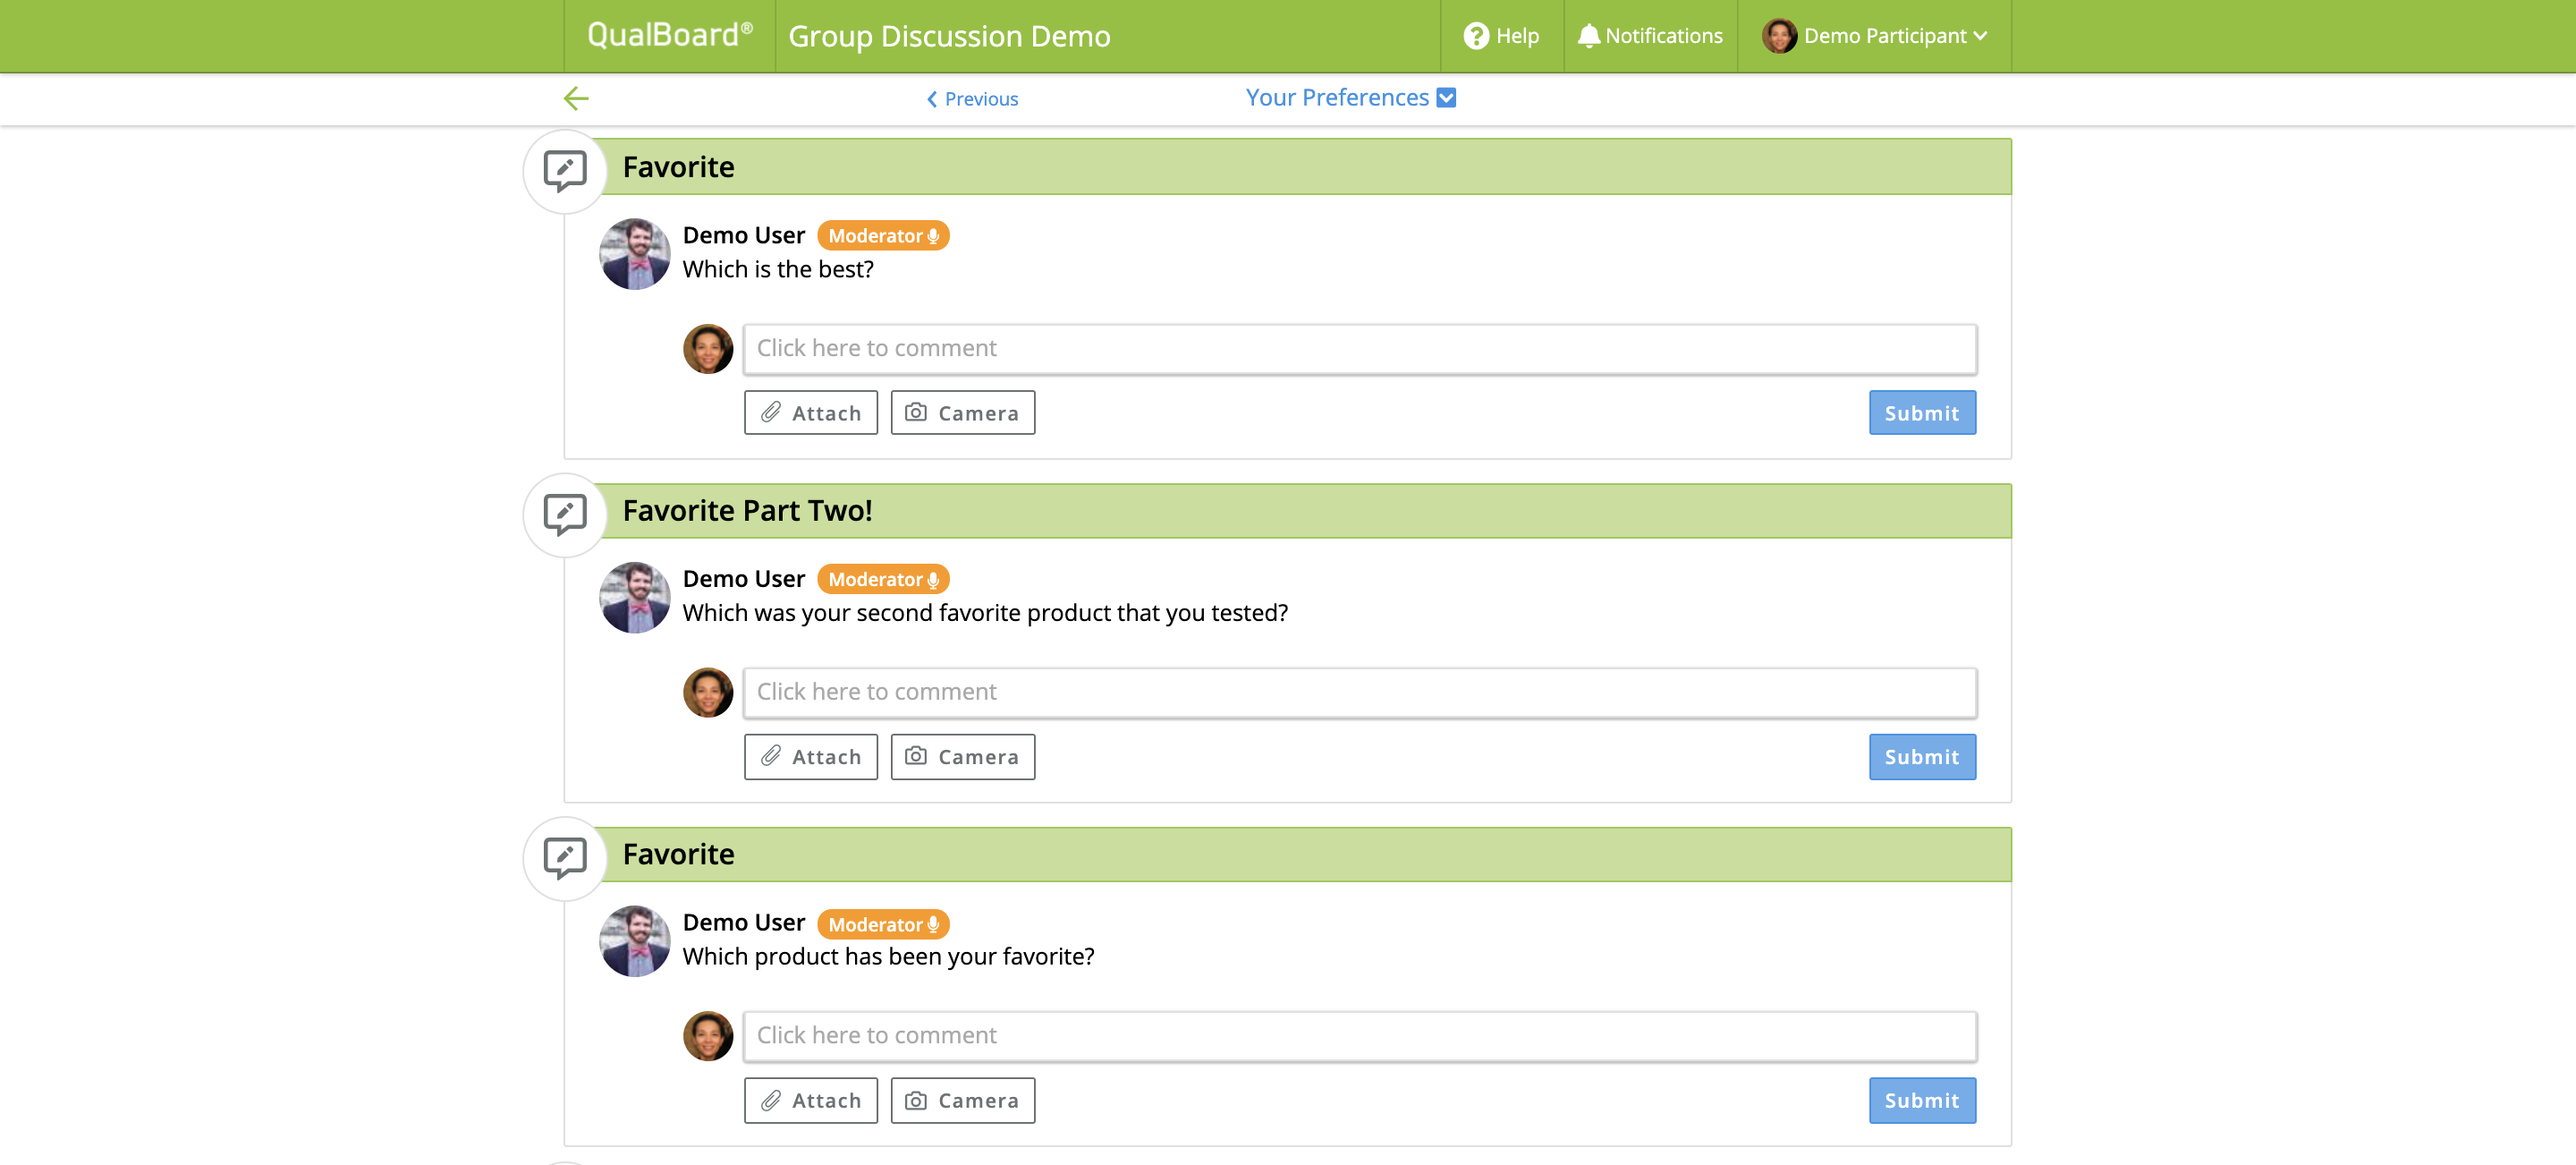The width and height of the screenshot is (2576, 1165).
Task: Click Camera button under second favorite question
Action: click(962, 757)
